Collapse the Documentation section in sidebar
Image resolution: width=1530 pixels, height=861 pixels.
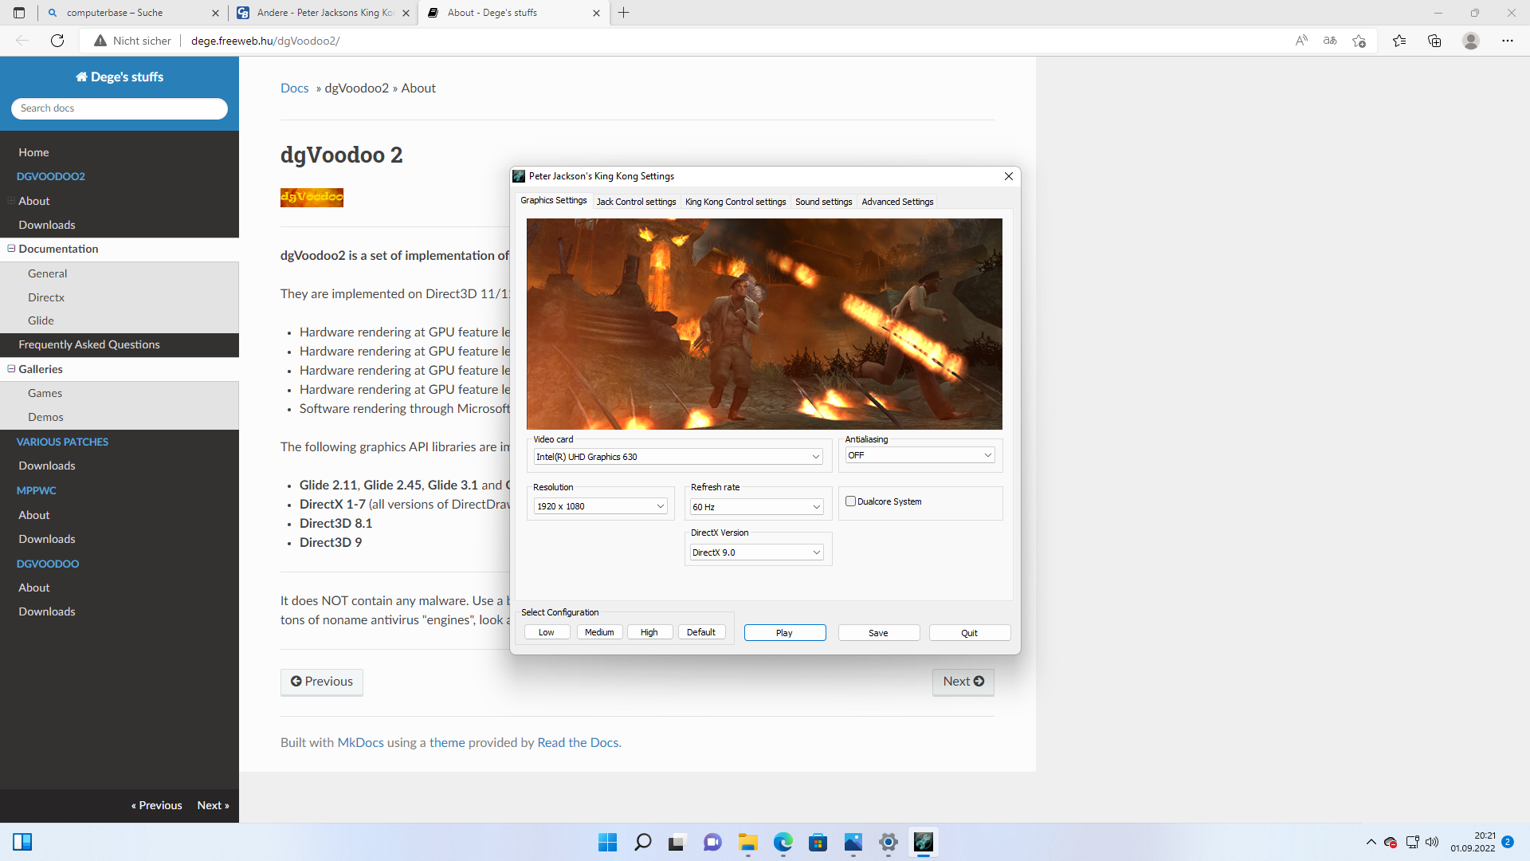point(11,249)
